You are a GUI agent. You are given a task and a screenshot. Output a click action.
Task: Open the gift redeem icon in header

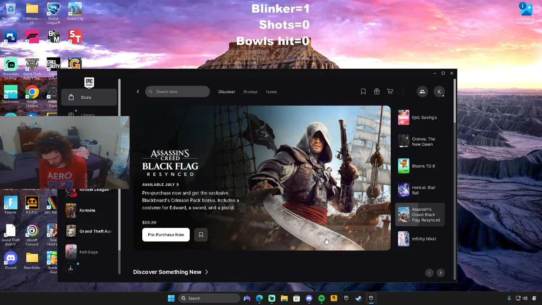tap(377, 91)
